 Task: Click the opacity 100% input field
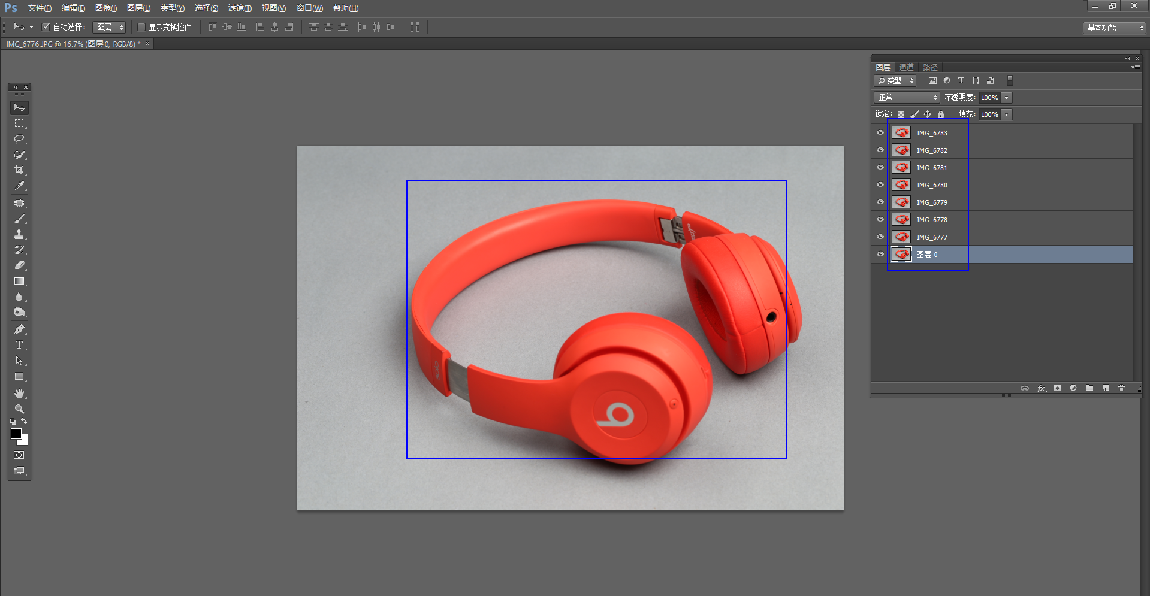click(x=989, y=98)
